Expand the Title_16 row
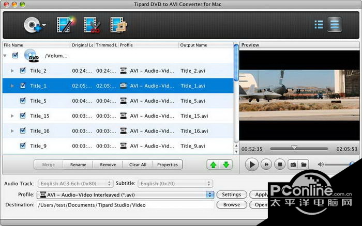The height and width of the screenshot is (226, 362). tap(12, 131)
